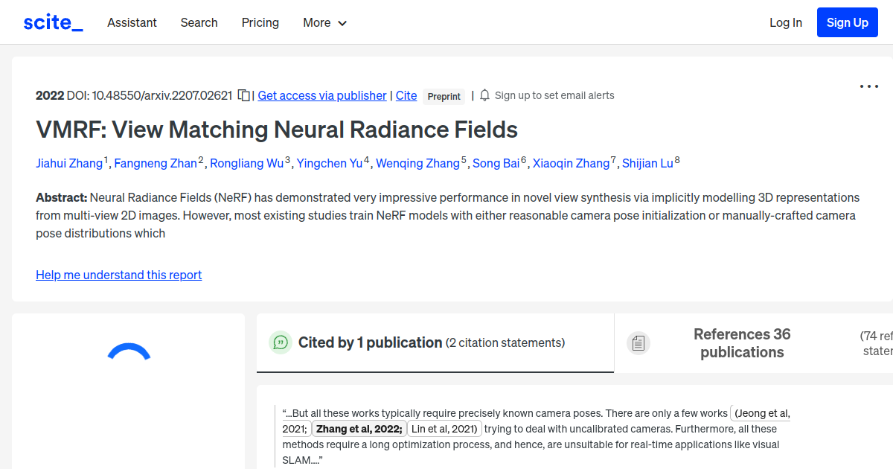Click the references document icon
Image resolution: width=893 pixels, height=469 pixels.
click(x=638, y=342)
